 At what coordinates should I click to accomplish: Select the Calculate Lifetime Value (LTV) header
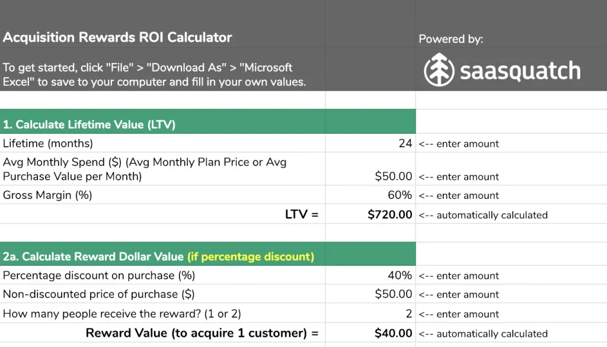208,124
